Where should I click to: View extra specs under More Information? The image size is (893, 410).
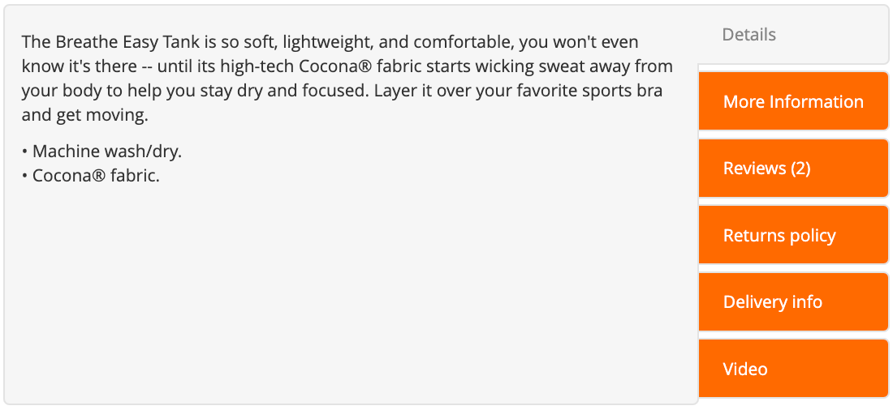point(793,102)
